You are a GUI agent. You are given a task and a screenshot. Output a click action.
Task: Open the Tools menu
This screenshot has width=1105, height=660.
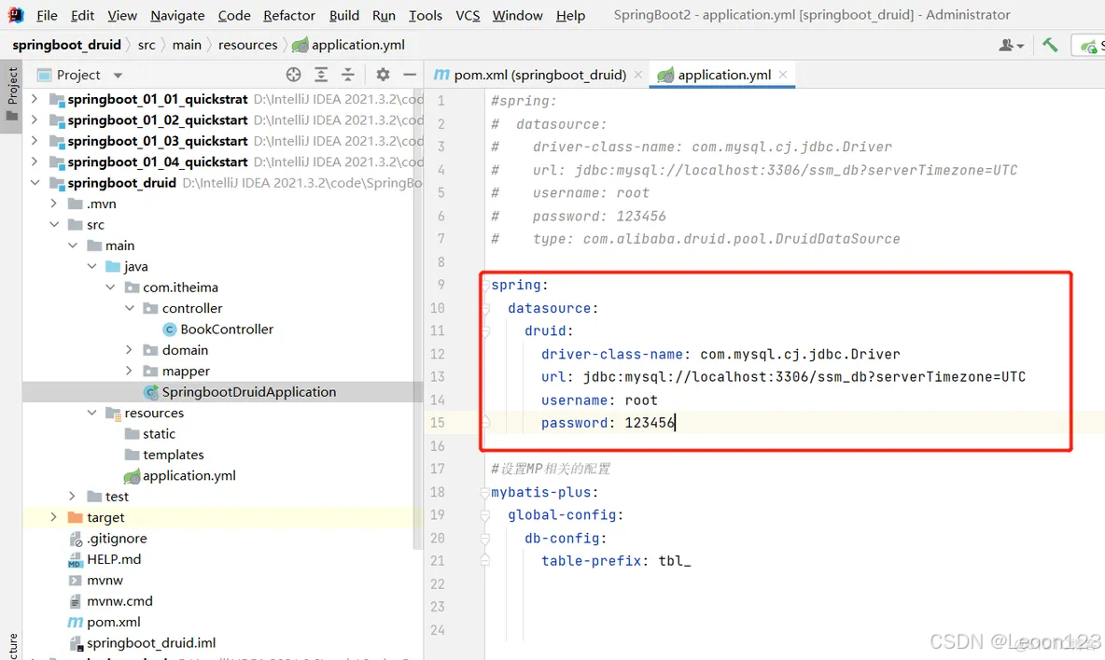pyautogui.click(x=426, y=16)
